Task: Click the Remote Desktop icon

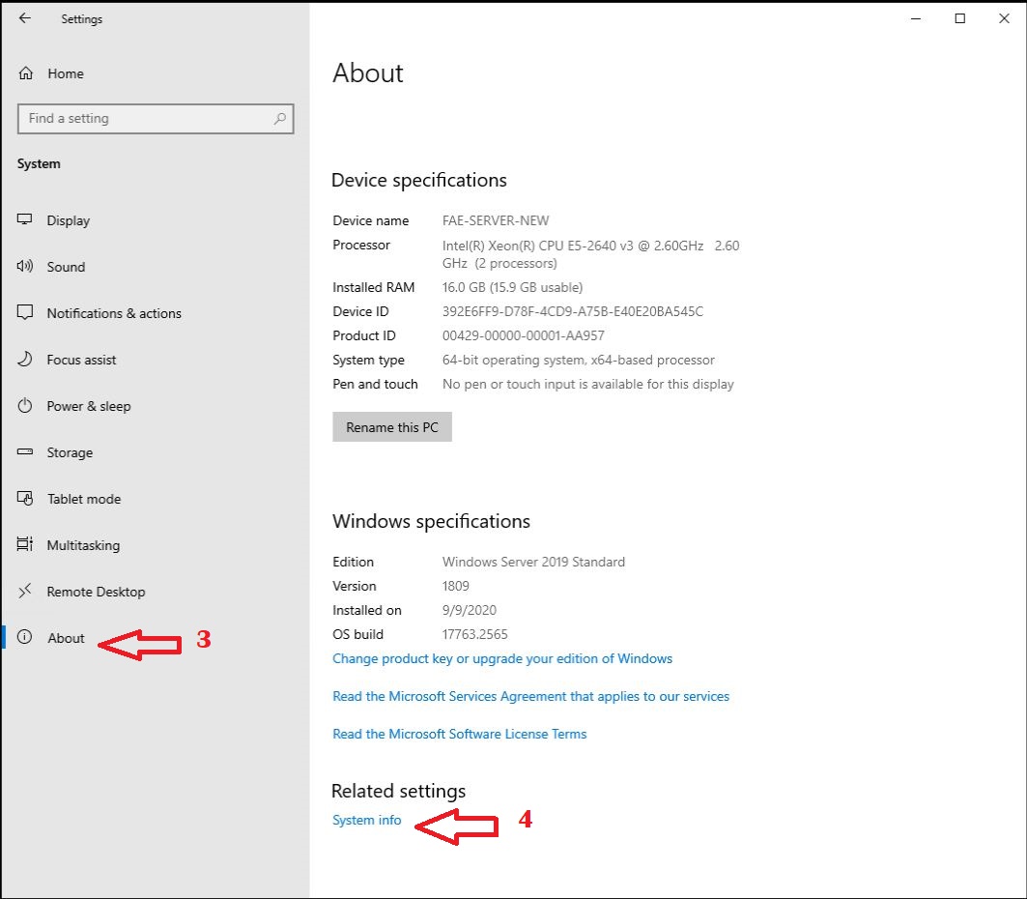Action: [25, 591]
